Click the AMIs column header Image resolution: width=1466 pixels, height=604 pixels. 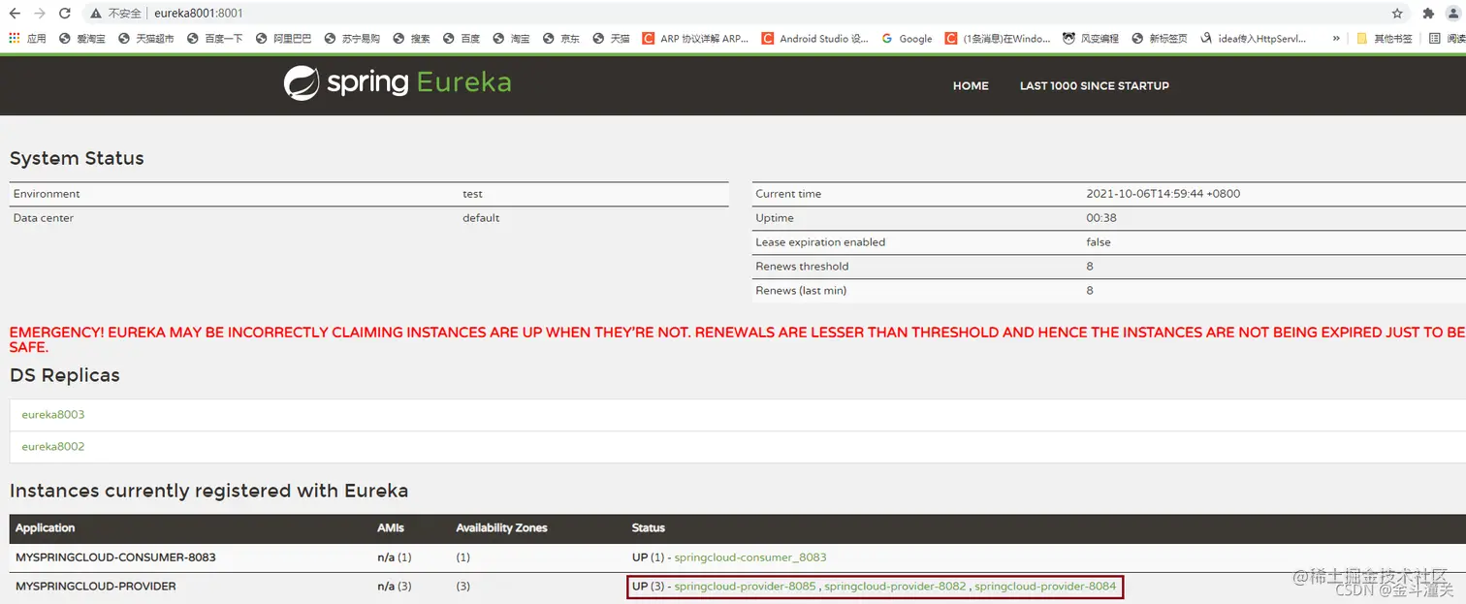[x=389, y=528]
